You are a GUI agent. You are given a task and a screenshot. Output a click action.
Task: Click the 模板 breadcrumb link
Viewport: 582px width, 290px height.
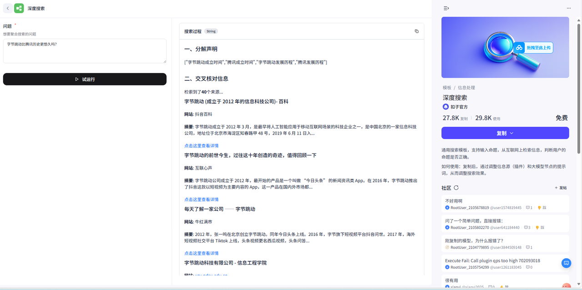coord(447,88)
